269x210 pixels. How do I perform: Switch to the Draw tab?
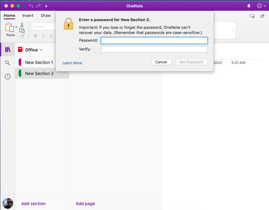pyautogui.click(x=46, y=15)
